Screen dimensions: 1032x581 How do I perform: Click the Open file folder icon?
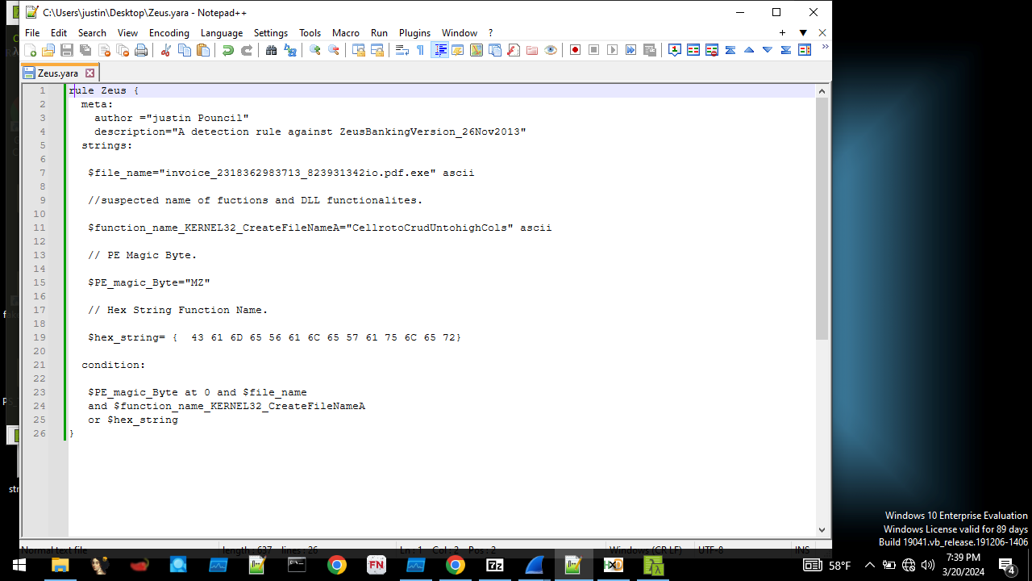(48, 50)
